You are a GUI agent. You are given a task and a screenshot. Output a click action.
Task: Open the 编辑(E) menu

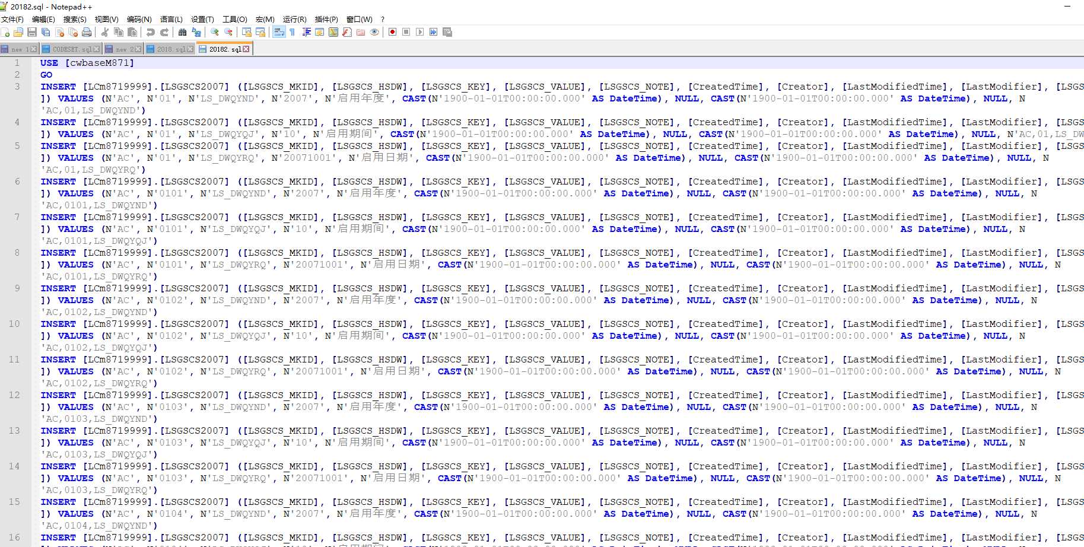[43, 19]
